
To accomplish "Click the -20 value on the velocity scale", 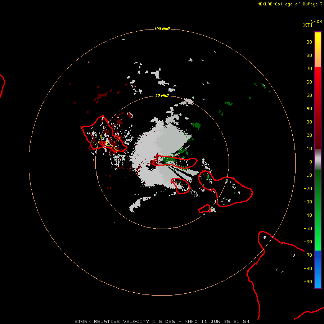I will pos(308,189).
